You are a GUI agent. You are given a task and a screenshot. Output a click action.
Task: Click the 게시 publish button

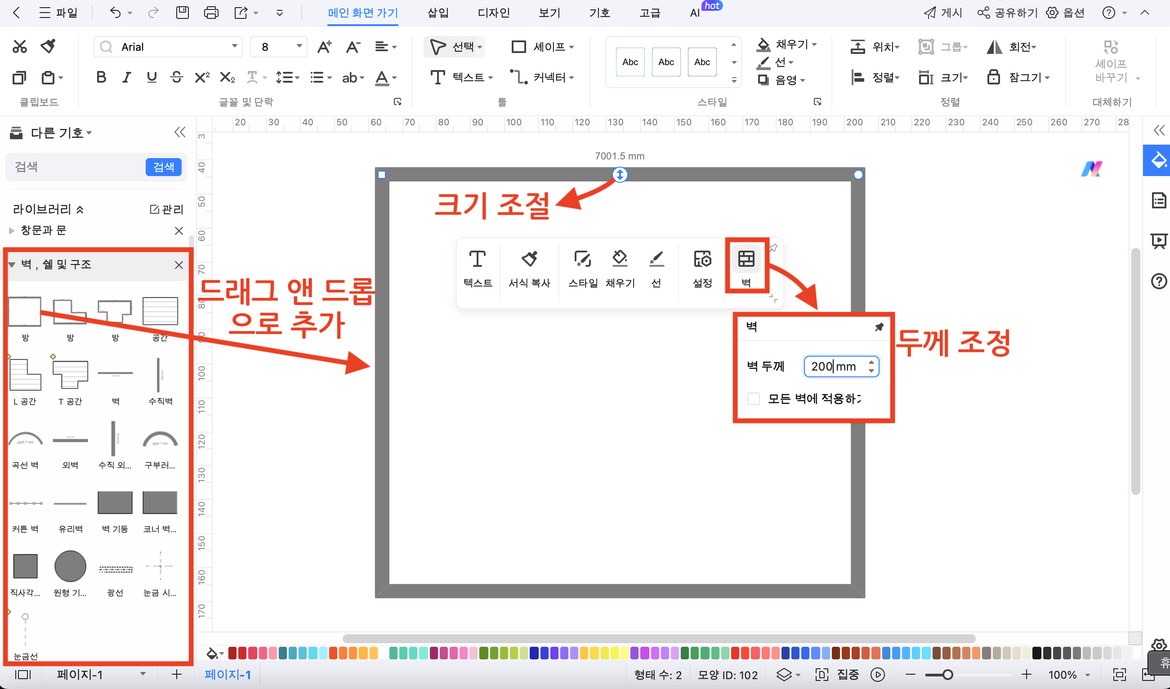tap(943, 13)
